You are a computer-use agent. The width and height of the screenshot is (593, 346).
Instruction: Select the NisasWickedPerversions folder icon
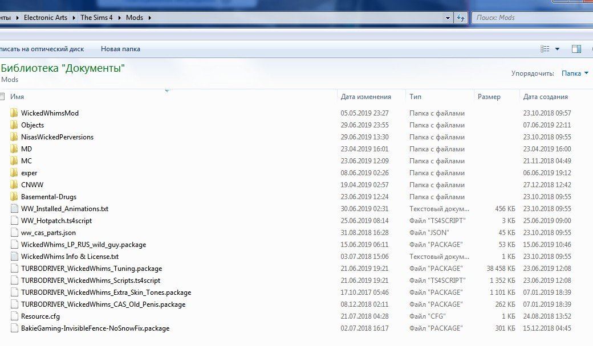14,137
